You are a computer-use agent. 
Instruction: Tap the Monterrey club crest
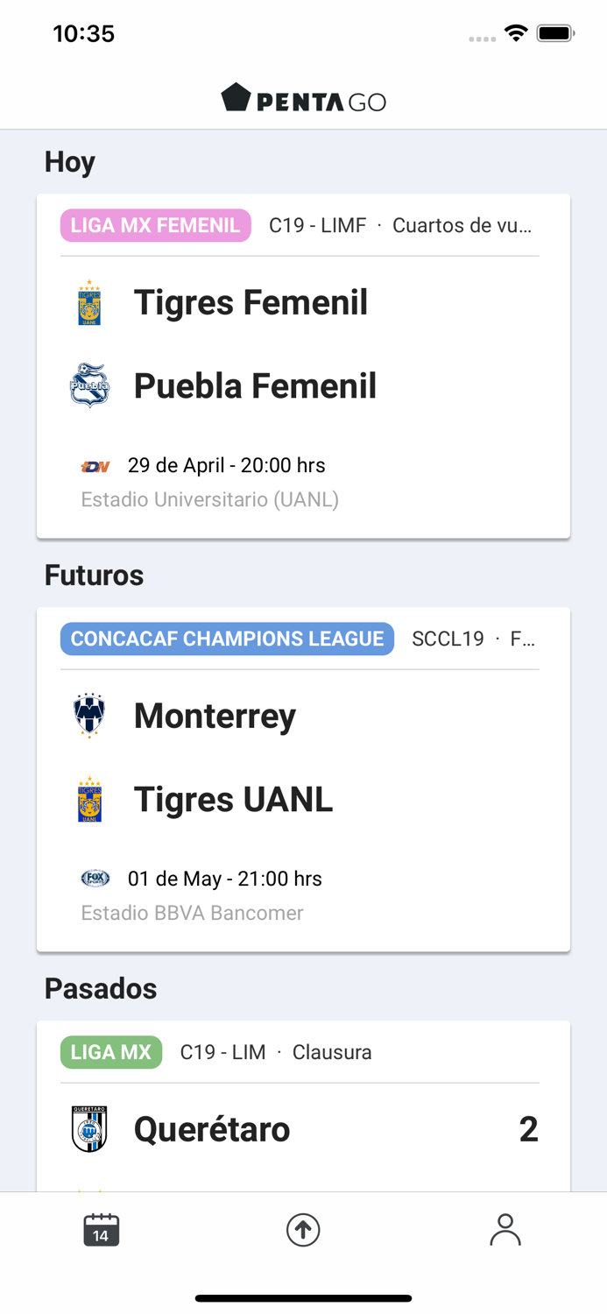pos(89,716)
